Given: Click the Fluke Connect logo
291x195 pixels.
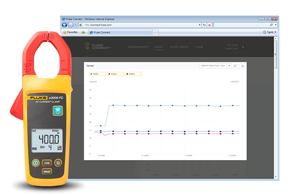Looking at the screenshot, I should [x=97, y=47].
